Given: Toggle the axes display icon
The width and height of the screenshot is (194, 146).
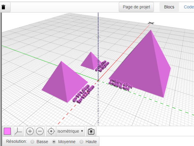Looking at the screenshot, I should [x=18, y=131].
